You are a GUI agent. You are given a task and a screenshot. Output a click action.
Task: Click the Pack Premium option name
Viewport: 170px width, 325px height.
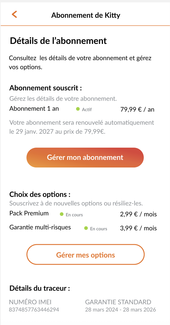29,213
